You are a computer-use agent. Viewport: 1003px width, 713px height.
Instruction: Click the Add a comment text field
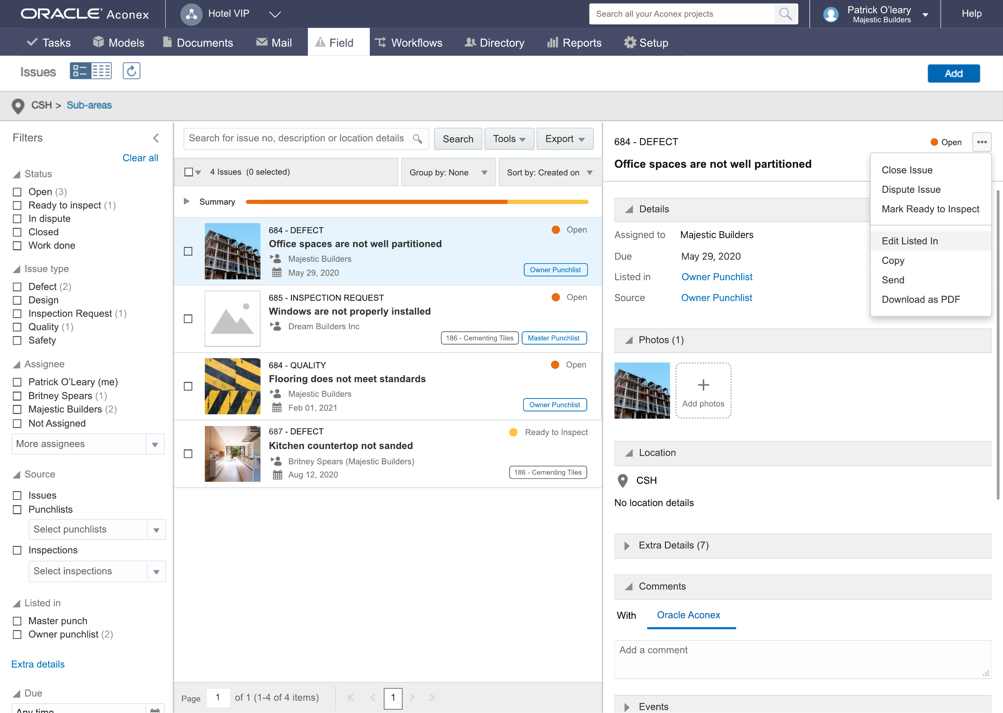803,660
